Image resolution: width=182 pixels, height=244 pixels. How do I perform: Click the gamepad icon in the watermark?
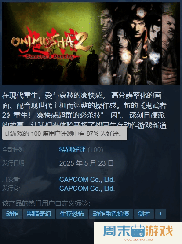click(138, 231)
